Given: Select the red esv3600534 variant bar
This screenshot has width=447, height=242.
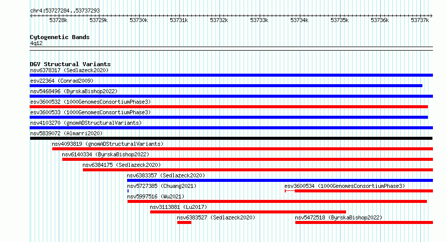Looking at the screenshot, I should click(x=359, y=191).
